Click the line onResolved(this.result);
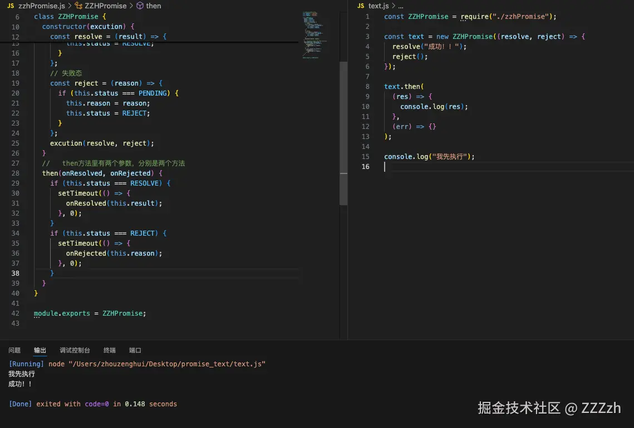This screenshot has height=428, width=634. pos(114,203)
